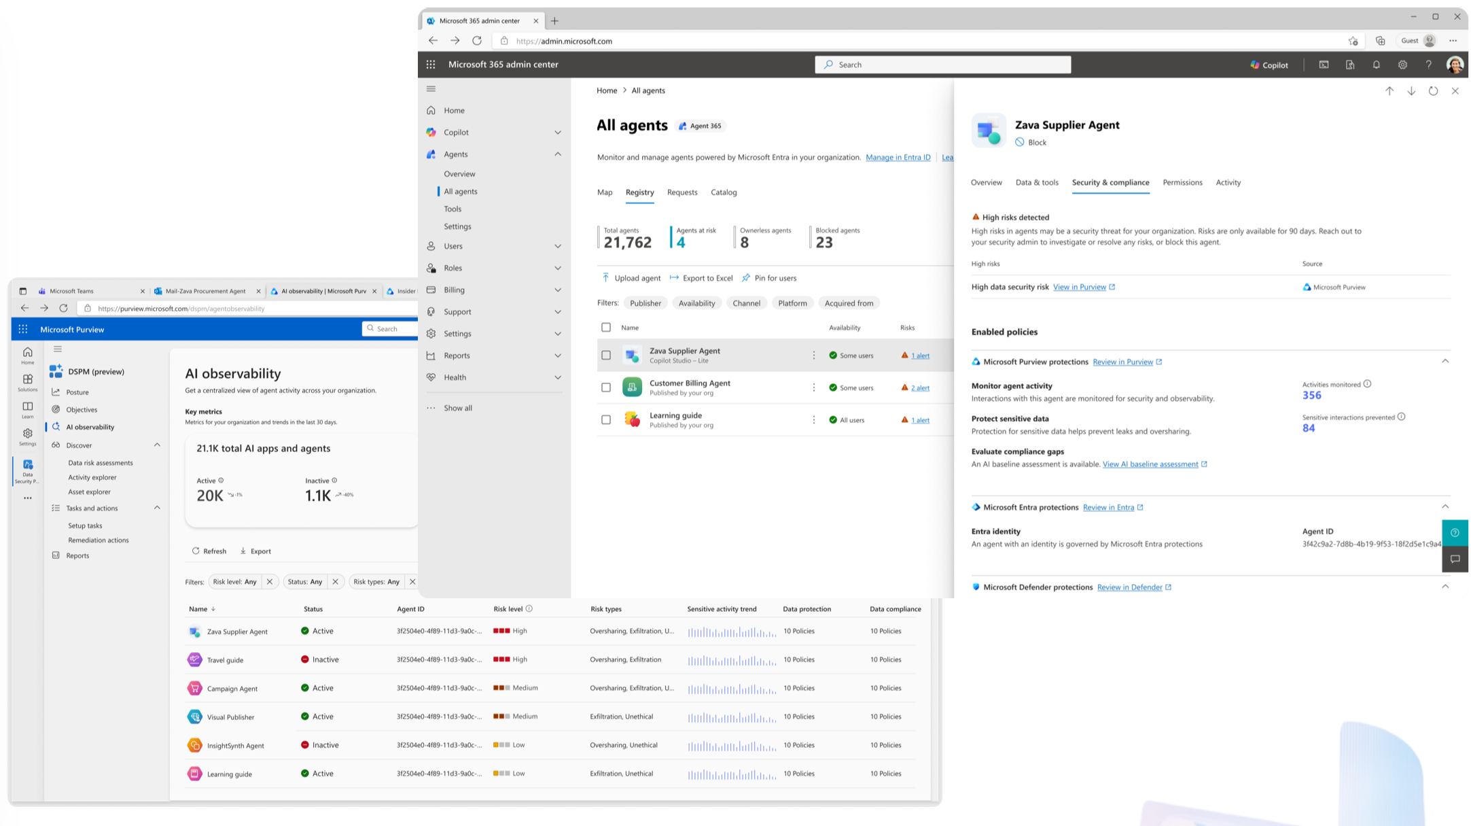Open View in Purview link for data risk
Image resolution: width=1471 pixels, height=826 pixels.
tap(1084, 287)
